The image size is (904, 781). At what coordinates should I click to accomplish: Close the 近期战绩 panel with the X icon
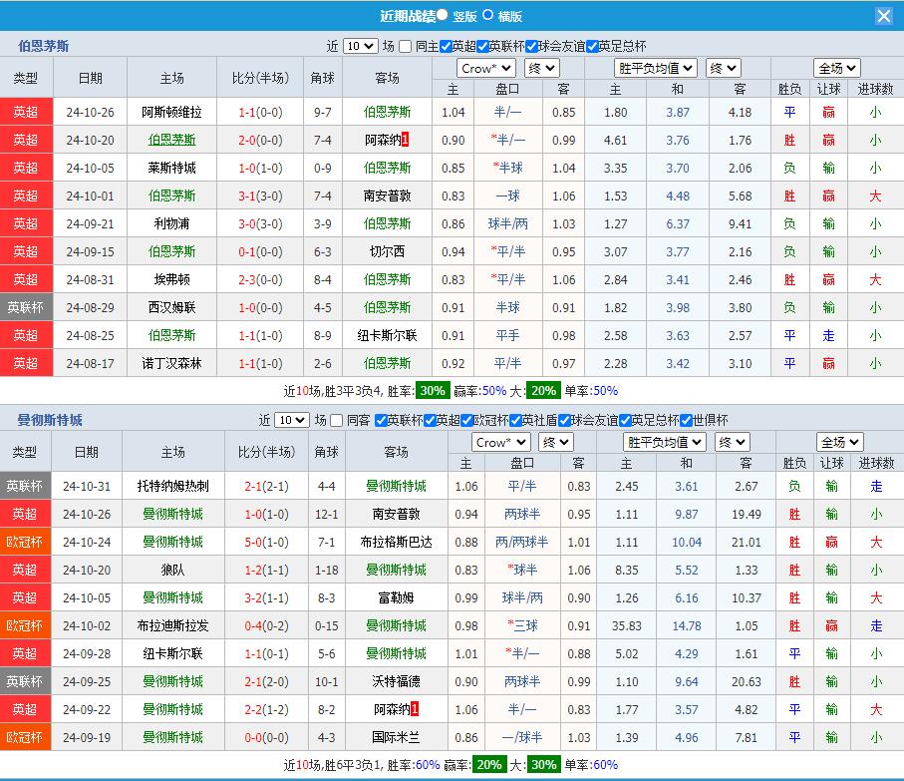point(883,16)
